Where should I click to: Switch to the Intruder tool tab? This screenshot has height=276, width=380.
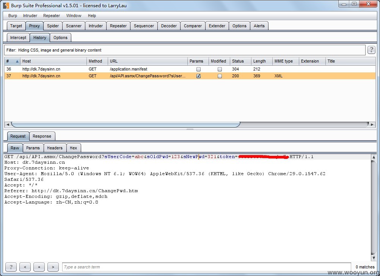point(96,26)
